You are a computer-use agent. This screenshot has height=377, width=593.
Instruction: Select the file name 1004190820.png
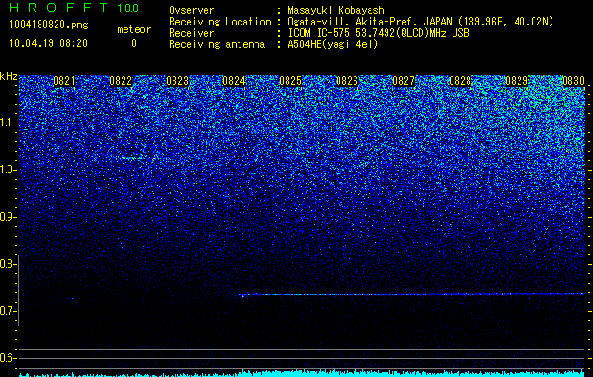click(x=49, y=25)
